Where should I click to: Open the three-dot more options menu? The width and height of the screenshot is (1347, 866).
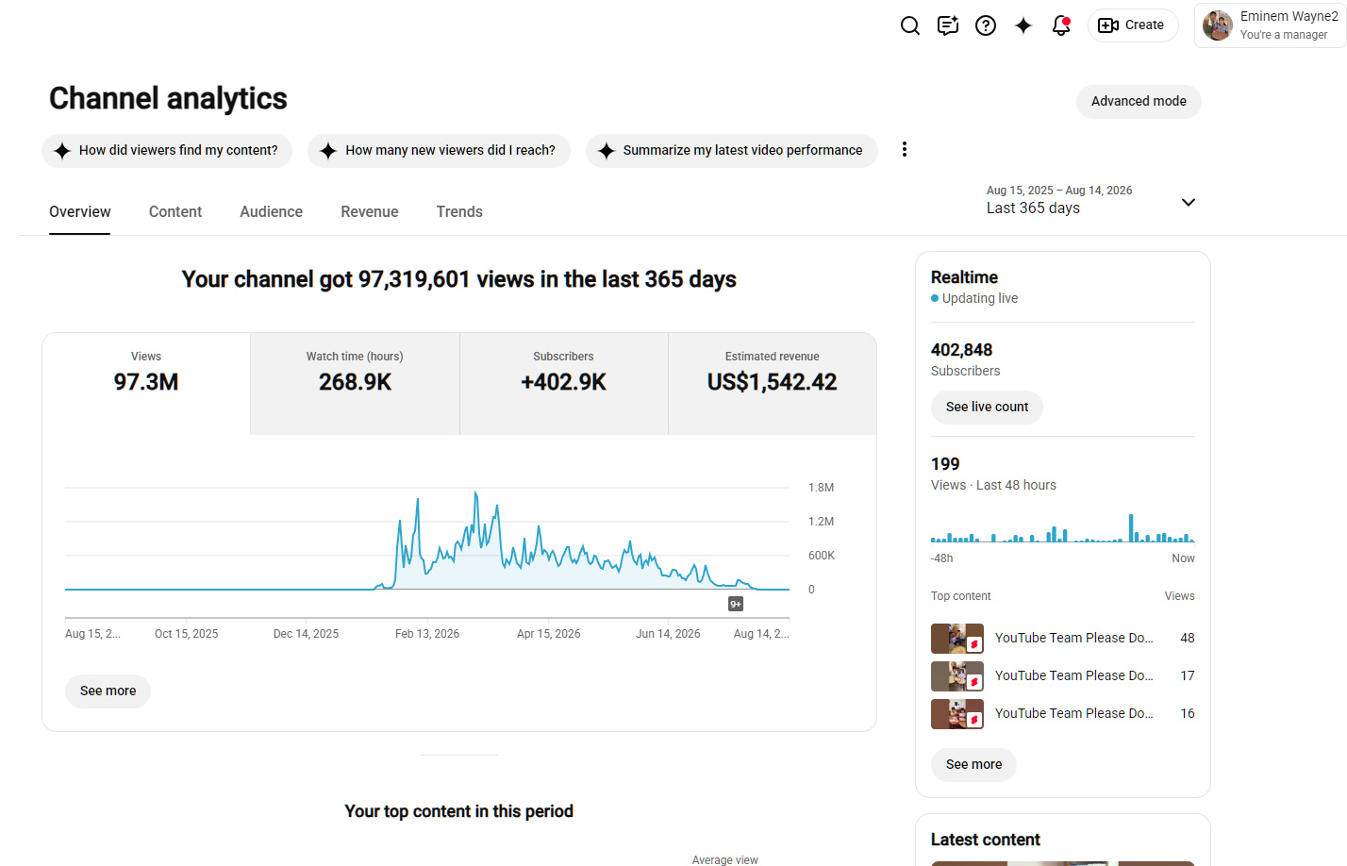tap(905, 149)
